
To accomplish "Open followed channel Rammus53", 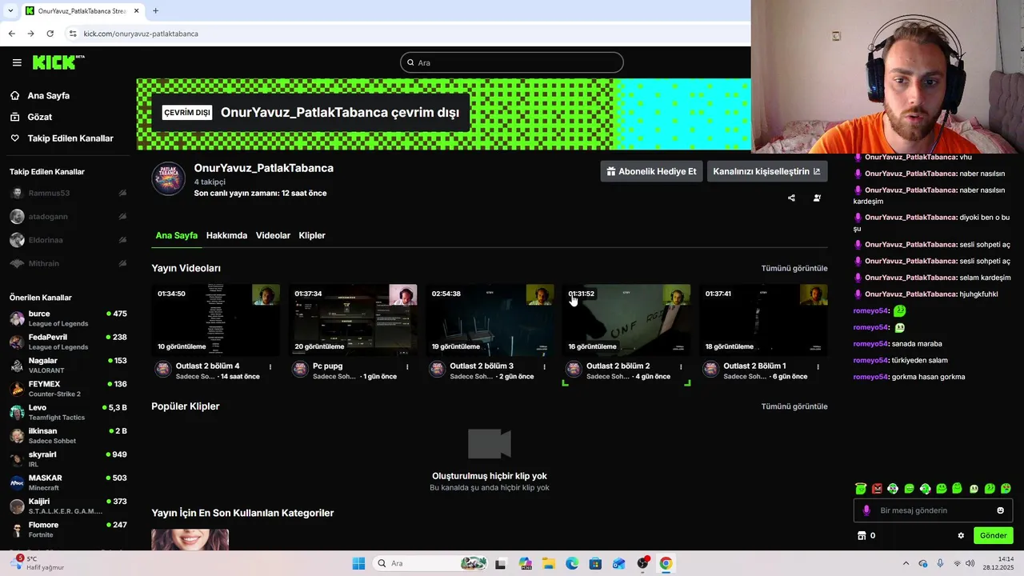I will (x=68, y=194).
